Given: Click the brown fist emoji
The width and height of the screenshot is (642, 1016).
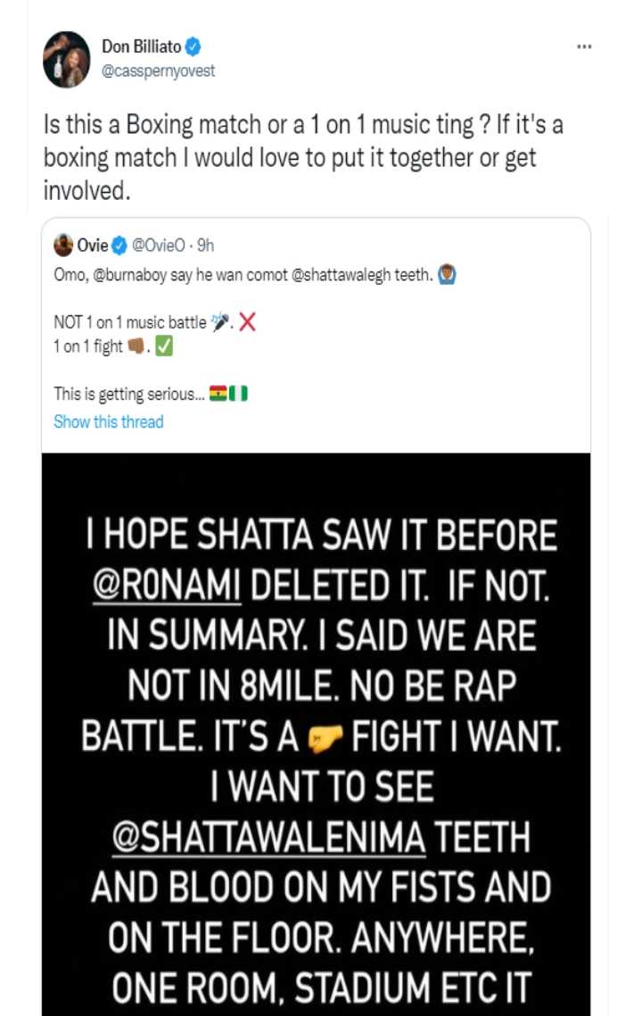Looking at the screenshot, I should coord(136,346).
